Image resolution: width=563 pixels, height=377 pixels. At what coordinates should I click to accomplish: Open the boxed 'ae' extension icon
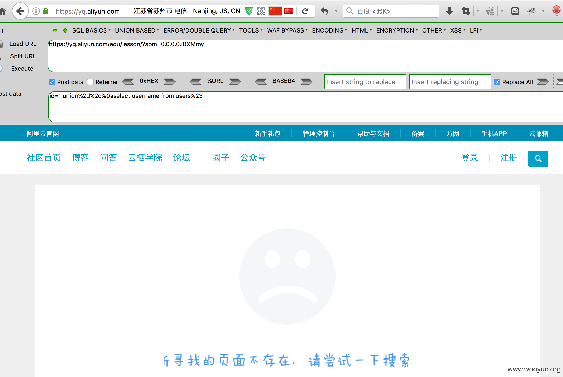[x=515, y=11]
